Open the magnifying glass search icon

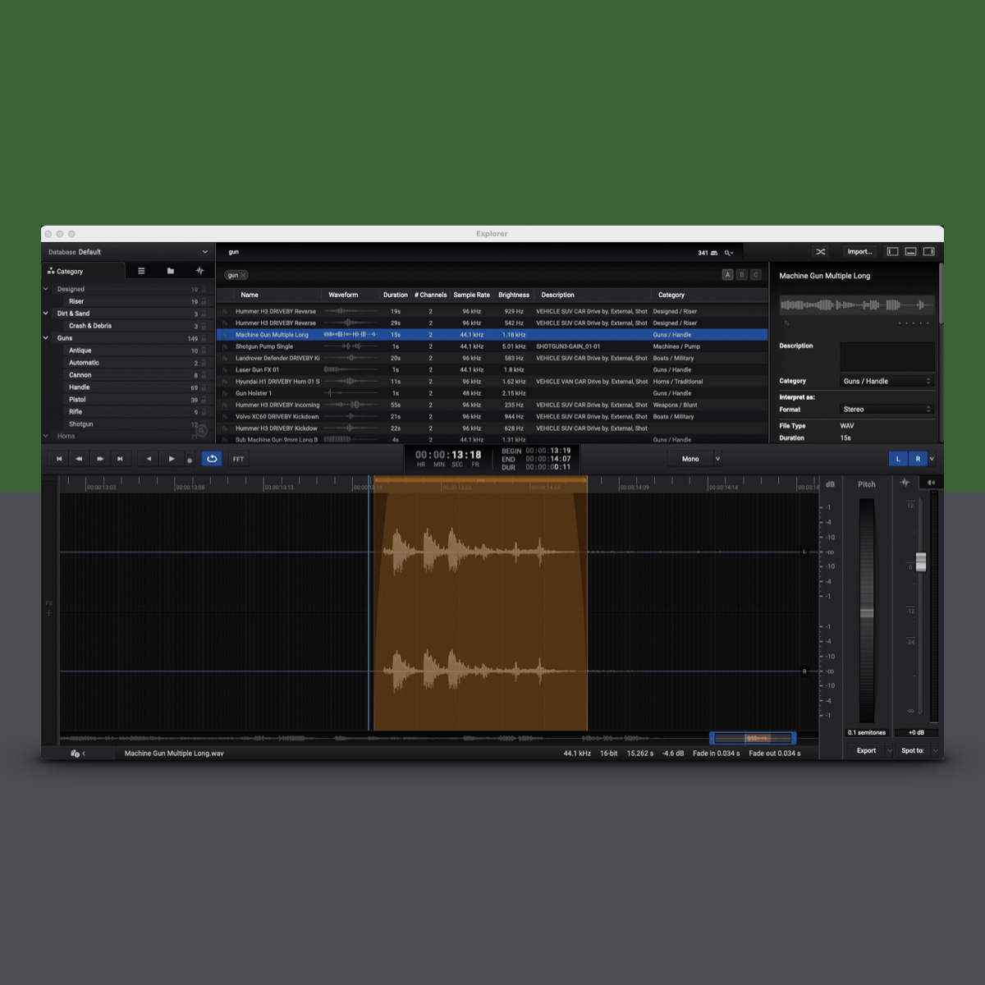pos(727,252)
